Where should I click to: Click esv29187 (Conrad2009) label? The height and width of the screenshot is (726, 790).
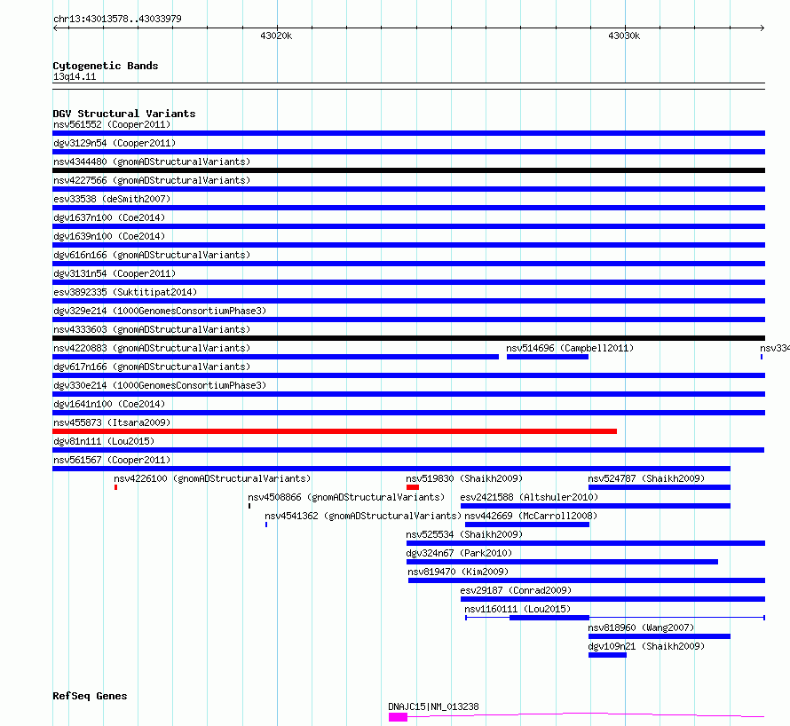[516, 590]
